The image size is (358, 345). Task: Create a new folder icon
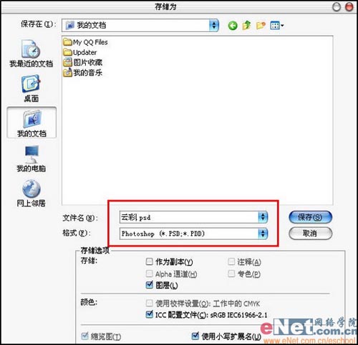261,25
